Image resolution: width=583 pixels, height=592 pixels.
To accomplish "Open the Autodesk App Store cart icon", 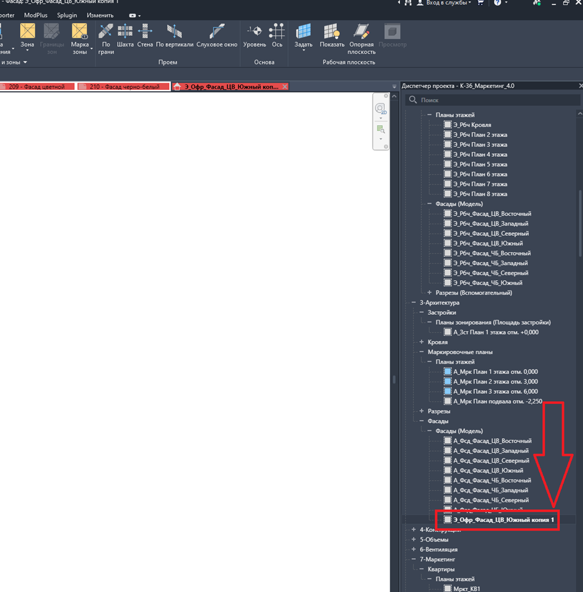I will pos(481,2).
